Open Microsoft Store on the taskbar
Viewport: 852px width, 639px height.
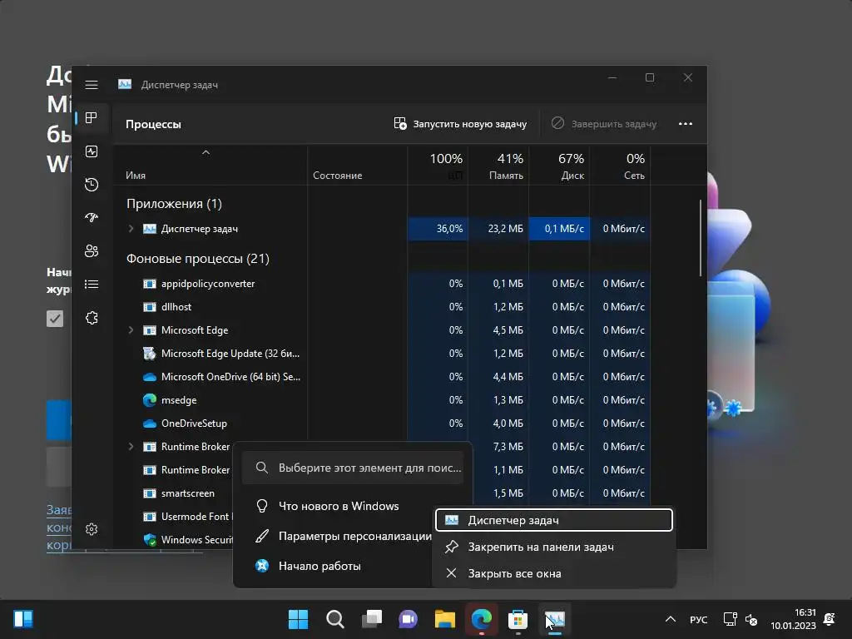518,619
